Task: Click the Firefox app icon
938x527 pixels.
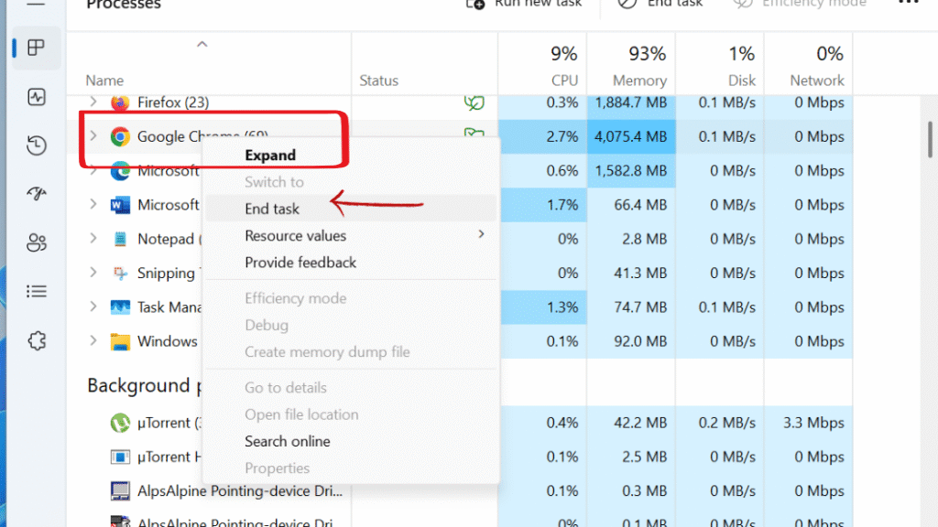Action: tap(120, 102)
